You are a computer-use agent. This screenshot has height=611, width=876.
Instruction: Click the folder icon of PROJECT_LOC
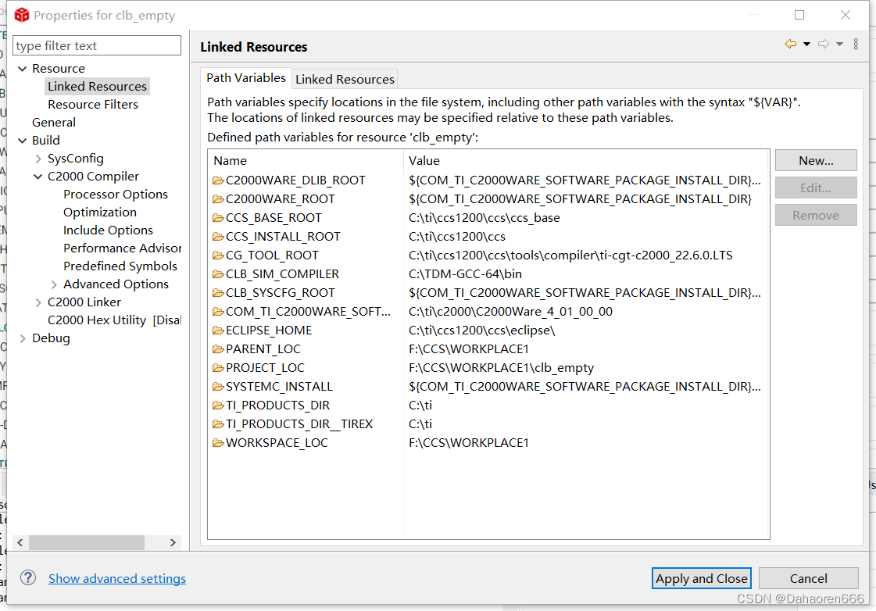[x=218, y=368]
